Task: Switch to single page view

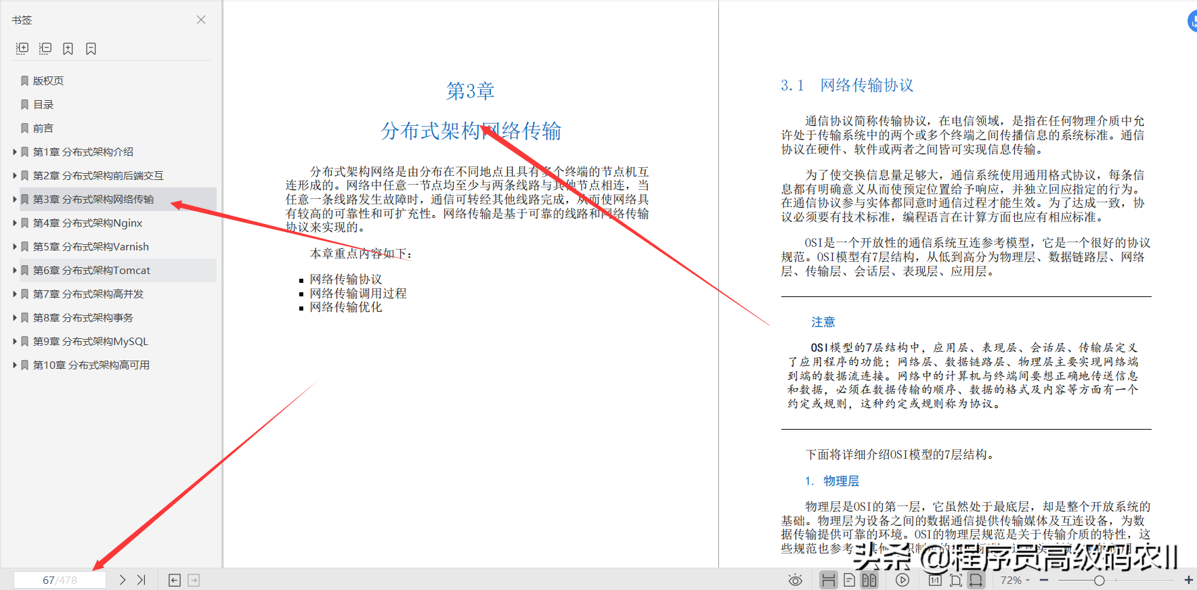Action: tap(849, 580)
